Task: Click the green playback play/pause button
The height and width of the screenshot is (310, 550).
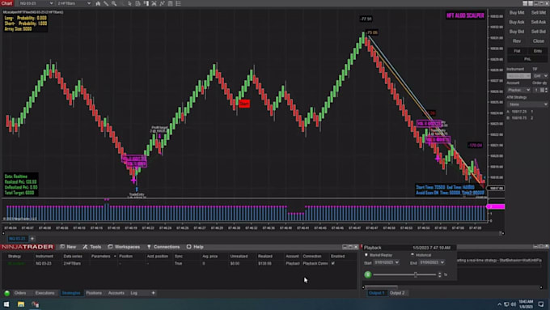Action: (367, 274)
